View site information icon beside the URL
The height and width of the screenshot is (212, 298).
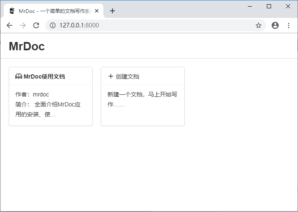coord(53,25)
